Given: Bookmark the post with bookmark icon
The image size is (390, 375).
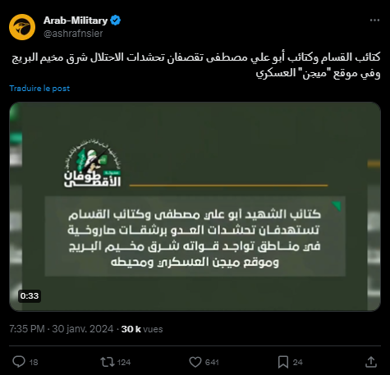Looking at the screenshot, I should [283, 362].
